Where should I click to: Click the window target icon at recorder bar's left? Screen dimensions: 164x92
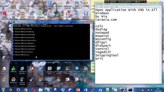[106, 2]
